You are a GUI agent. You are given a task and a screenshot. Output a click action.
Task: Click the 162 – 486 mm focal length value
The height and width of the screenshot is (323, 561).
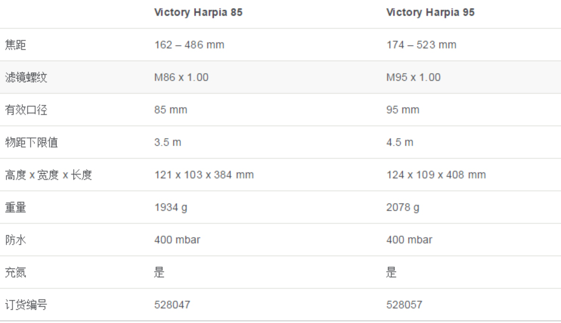click(x=189, y=45)
